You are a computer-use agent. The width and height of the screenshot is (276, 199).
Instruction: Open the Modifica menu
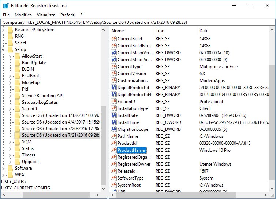(x=23, y=15)
